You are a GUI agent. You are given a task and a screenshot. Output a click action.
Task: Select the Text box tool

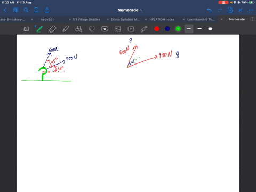pos(131,29)
